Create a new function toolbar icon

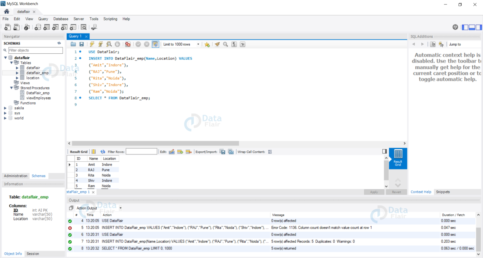coord(73,27)
